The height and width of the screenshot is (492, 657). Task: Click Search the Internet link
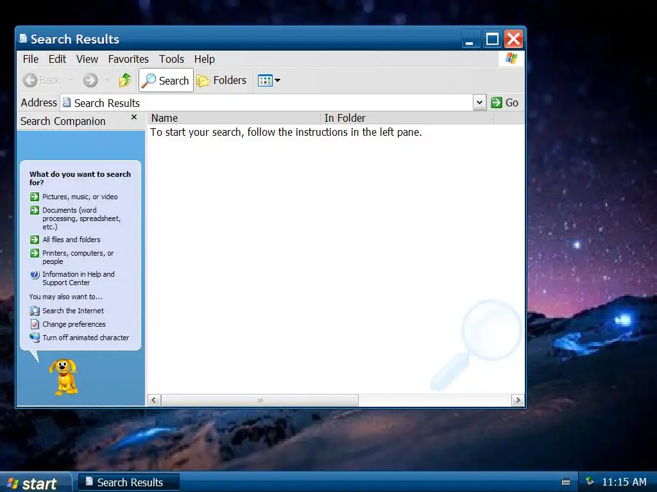[x=73, y=311]
